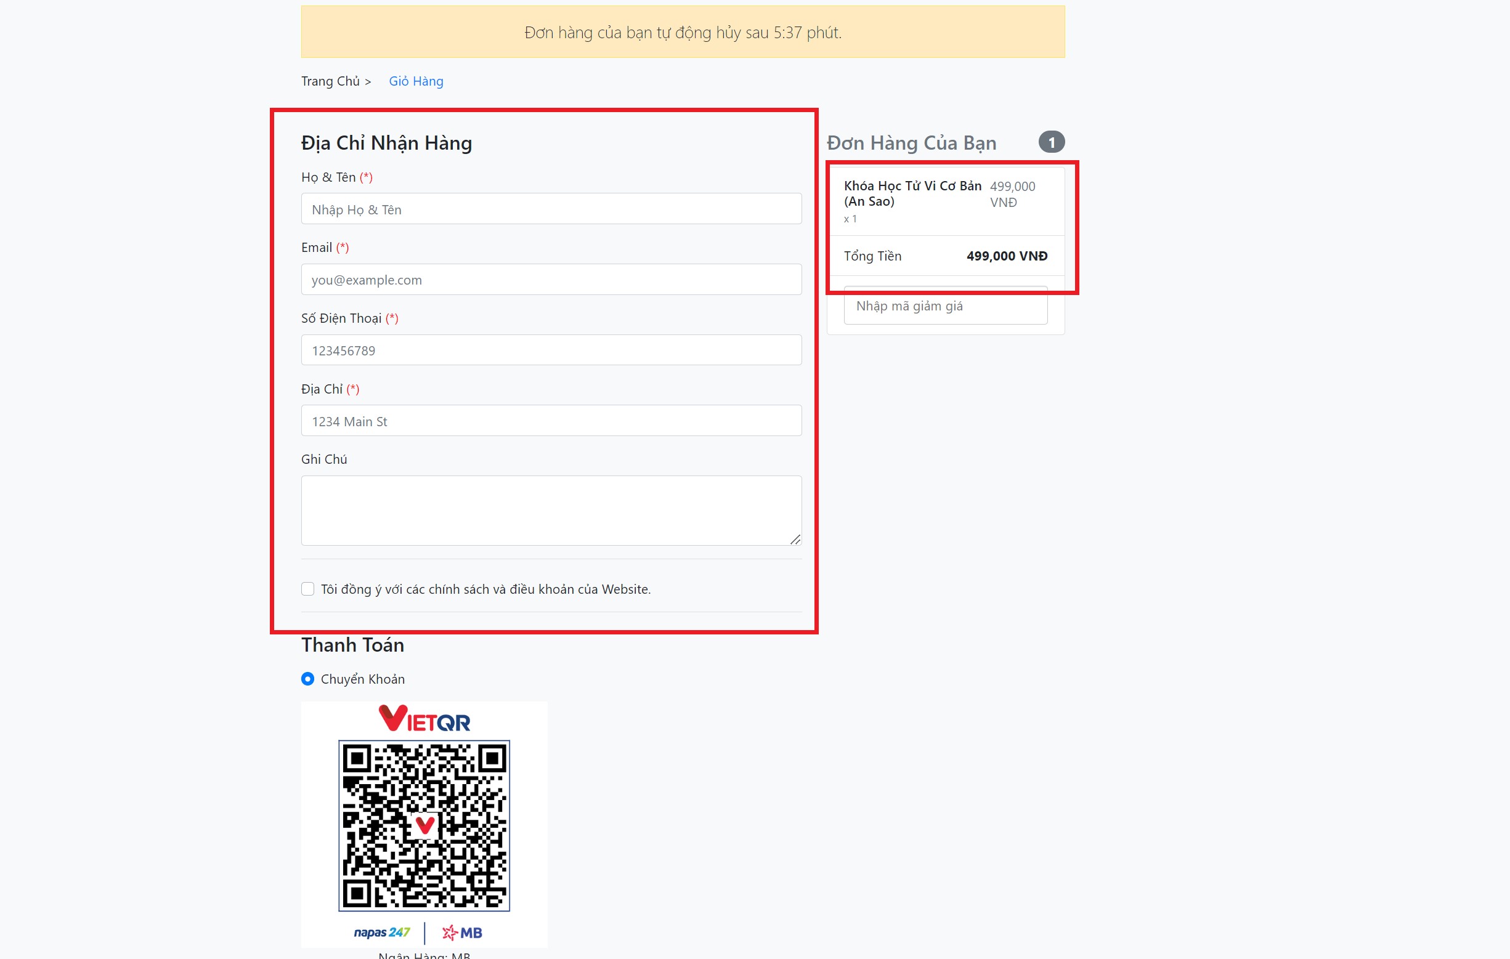1510x959 pixels.
Task: Grab the Ghi Chú textarea resize handle
Action: pyautogui.click(x=795, y=539)
